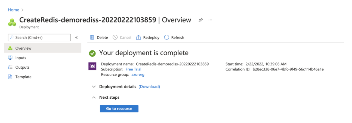Open the more options ellipsis menu
The height and width of the screenshot is (123, 352).
210,20
